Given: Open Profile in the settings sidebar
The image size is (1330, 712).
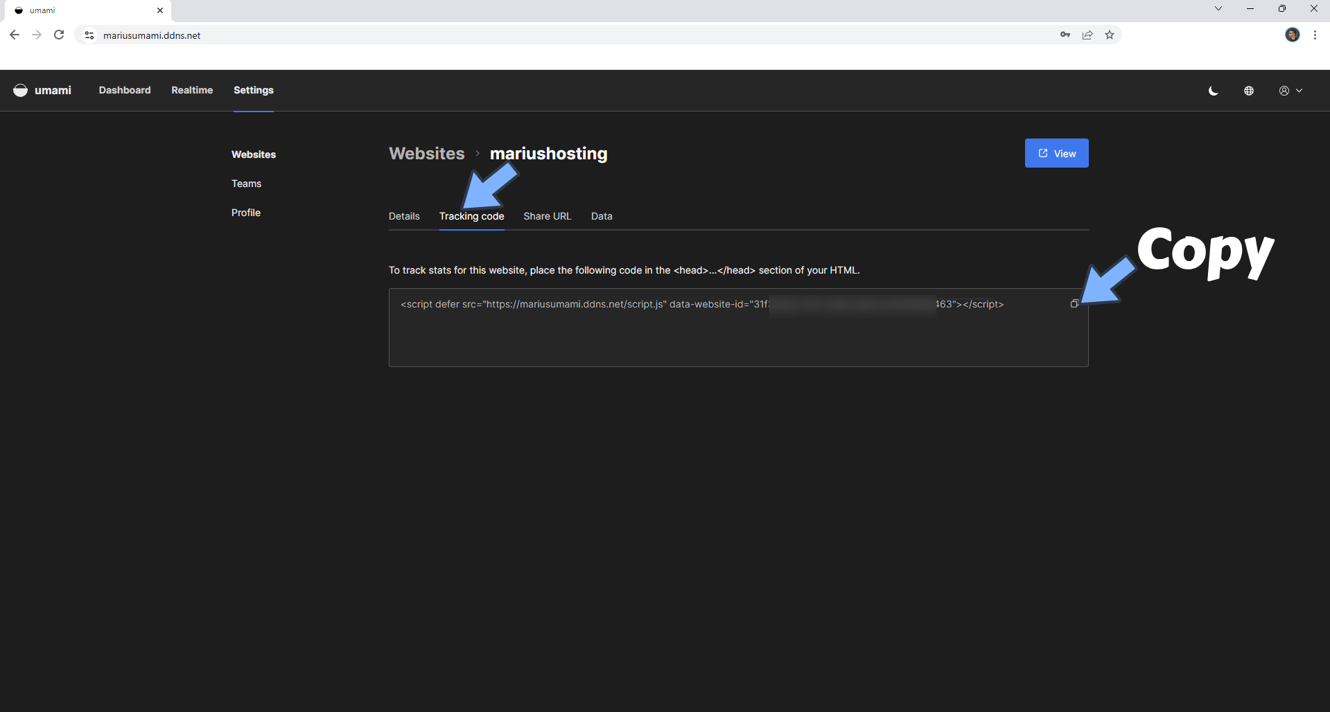Looking at the screenshot, I should click(246, 213).
